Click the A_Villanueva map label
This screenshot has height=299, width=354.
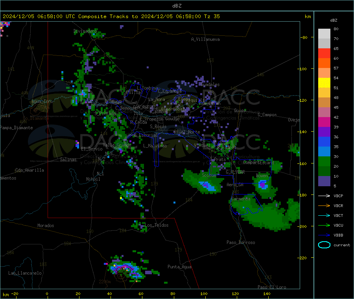[x=205, y=39]
